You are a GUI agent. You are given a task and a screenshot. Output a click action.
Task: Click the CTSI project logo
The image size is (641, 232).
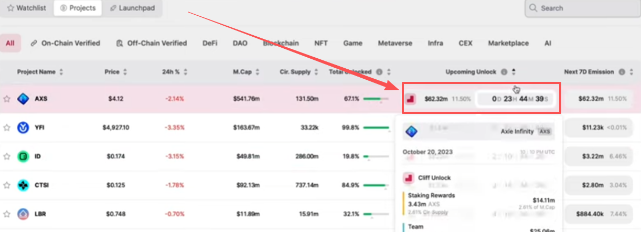coord(23,185)
